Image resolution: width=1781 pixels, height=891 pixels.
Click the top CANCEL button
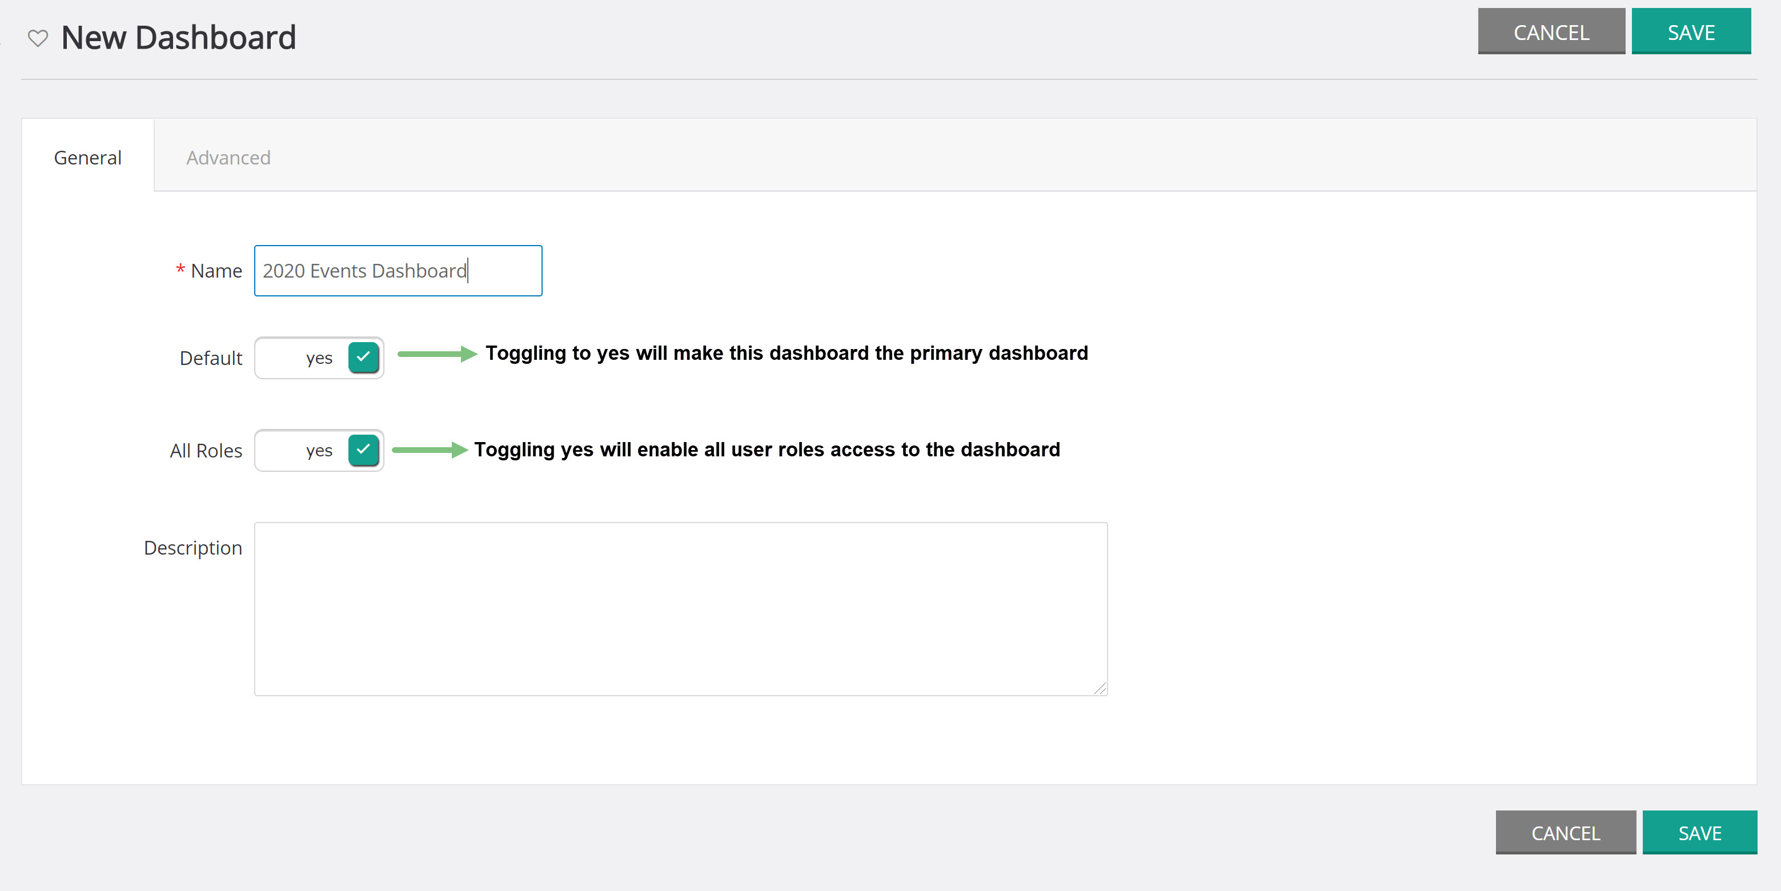click(x=1551, y=32)
